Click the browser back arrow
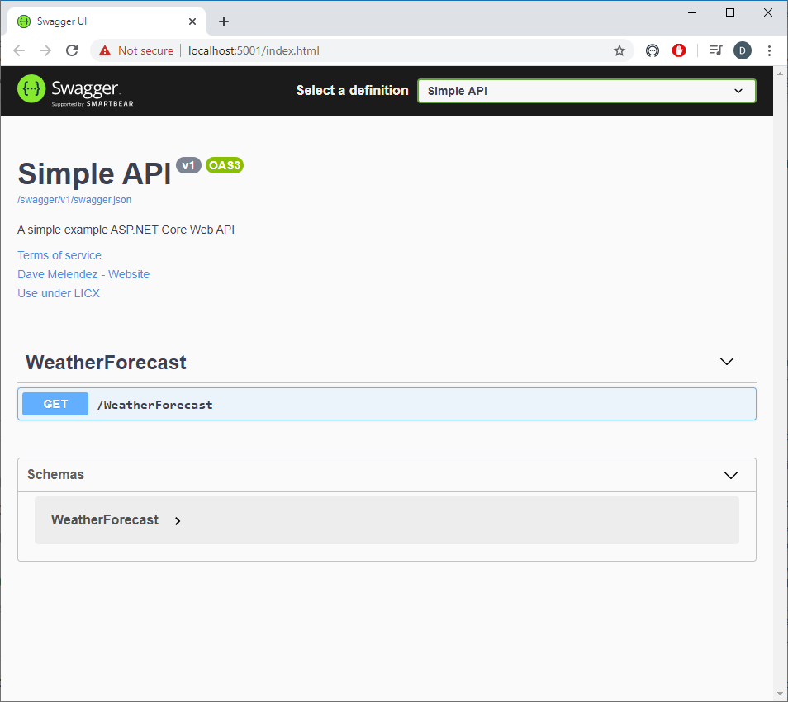This screenshot has width=788, height=702. (20, 50)
